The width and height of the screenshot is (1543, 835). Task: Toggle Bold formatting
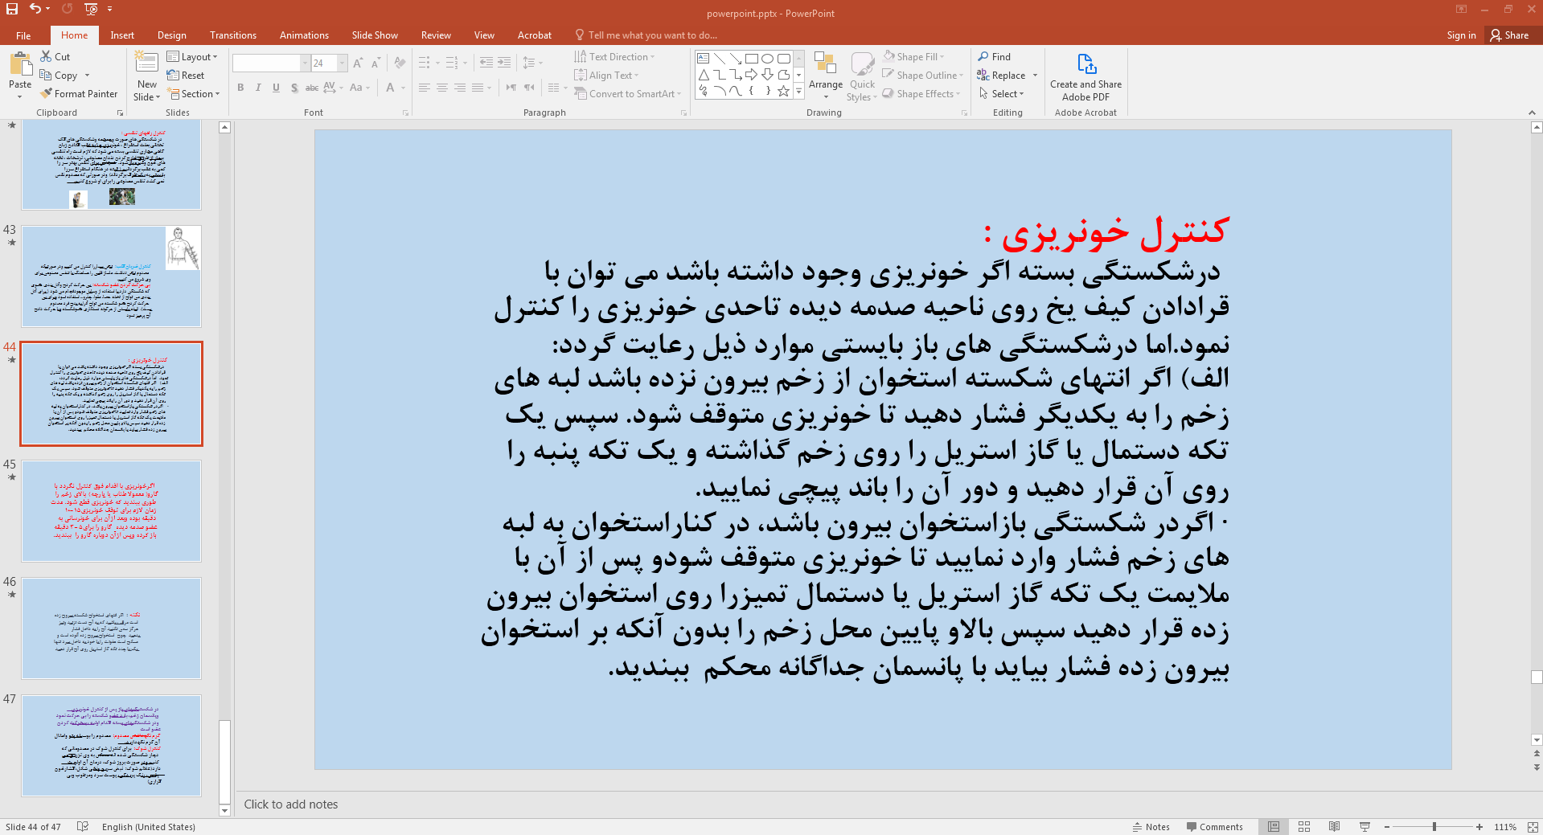(x=240, y=88)
